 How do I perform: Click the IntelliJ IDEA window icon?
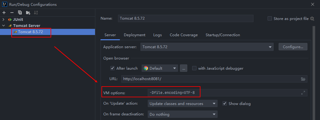pyautogui.click(x=5, y=4)
